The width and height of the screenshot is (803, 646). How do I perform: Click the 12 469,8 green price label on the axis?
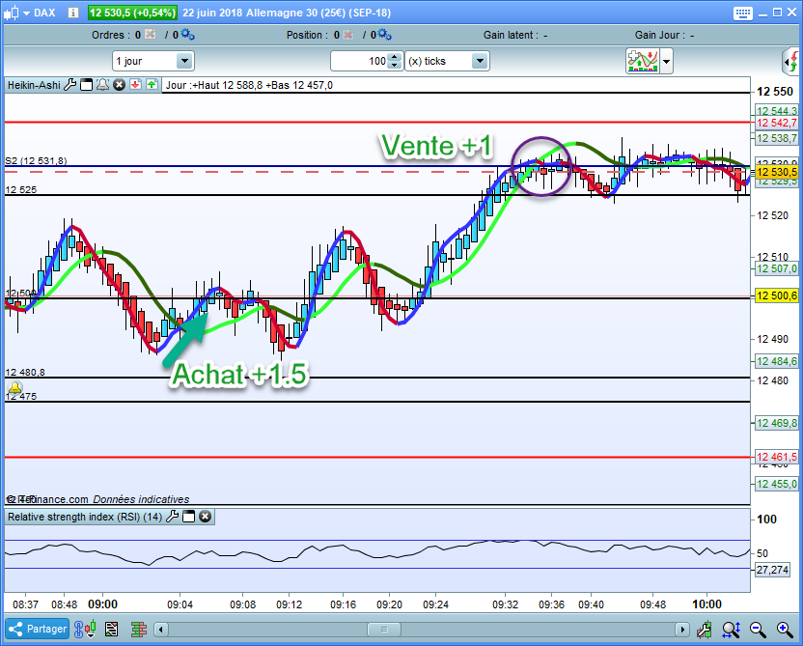point(777,423)
